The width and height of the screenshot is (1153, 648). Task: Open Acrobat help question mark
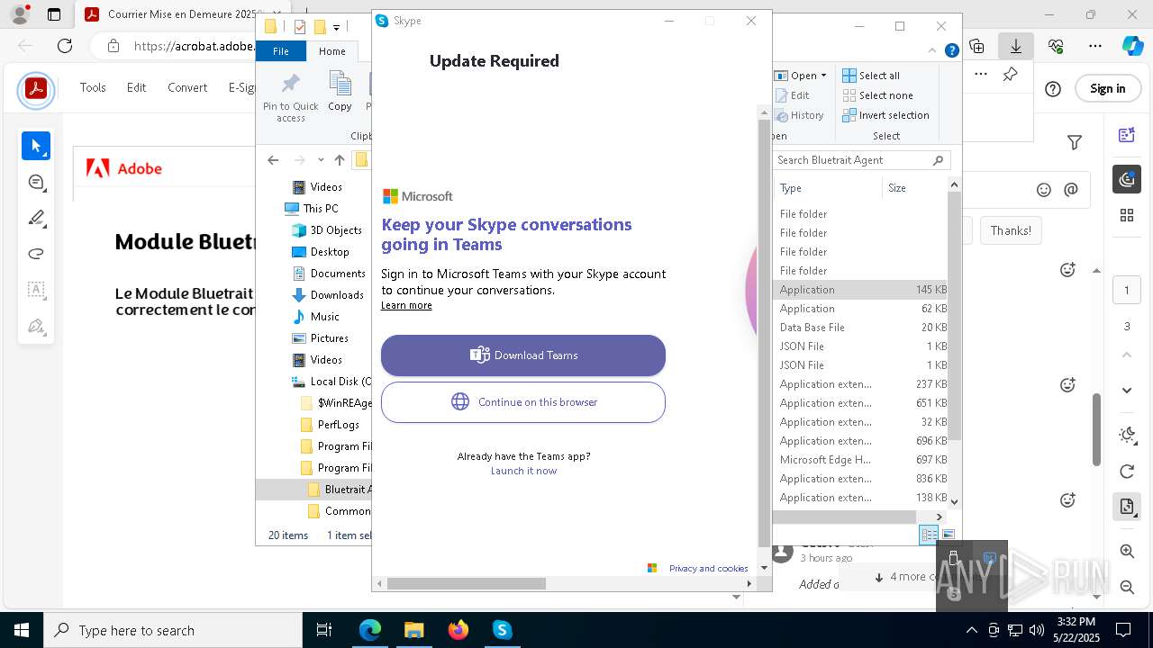point(1053,88)
